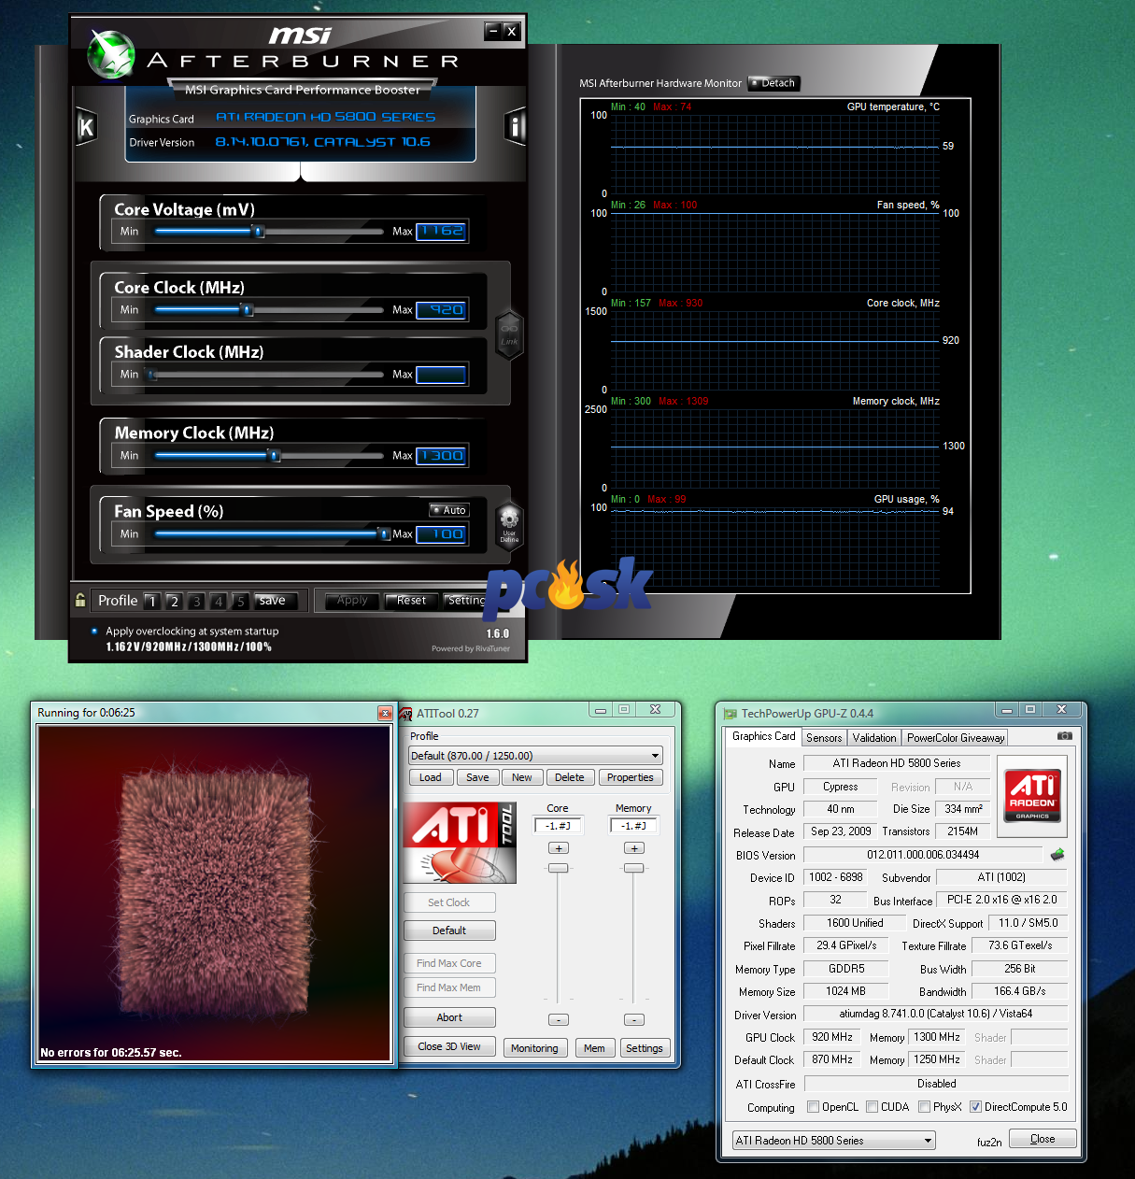This screenshot has width=1135, height=1179.
Task: Minimize the MSI Afterburner window
Action: (x=493, y=31)
